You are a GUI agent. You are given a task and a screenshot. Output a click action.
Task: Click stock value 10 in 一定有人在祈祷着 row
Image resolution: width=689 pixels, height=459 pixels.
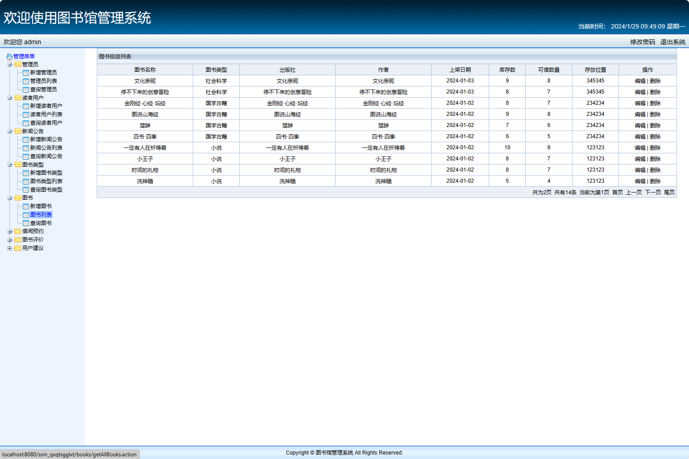507,148
